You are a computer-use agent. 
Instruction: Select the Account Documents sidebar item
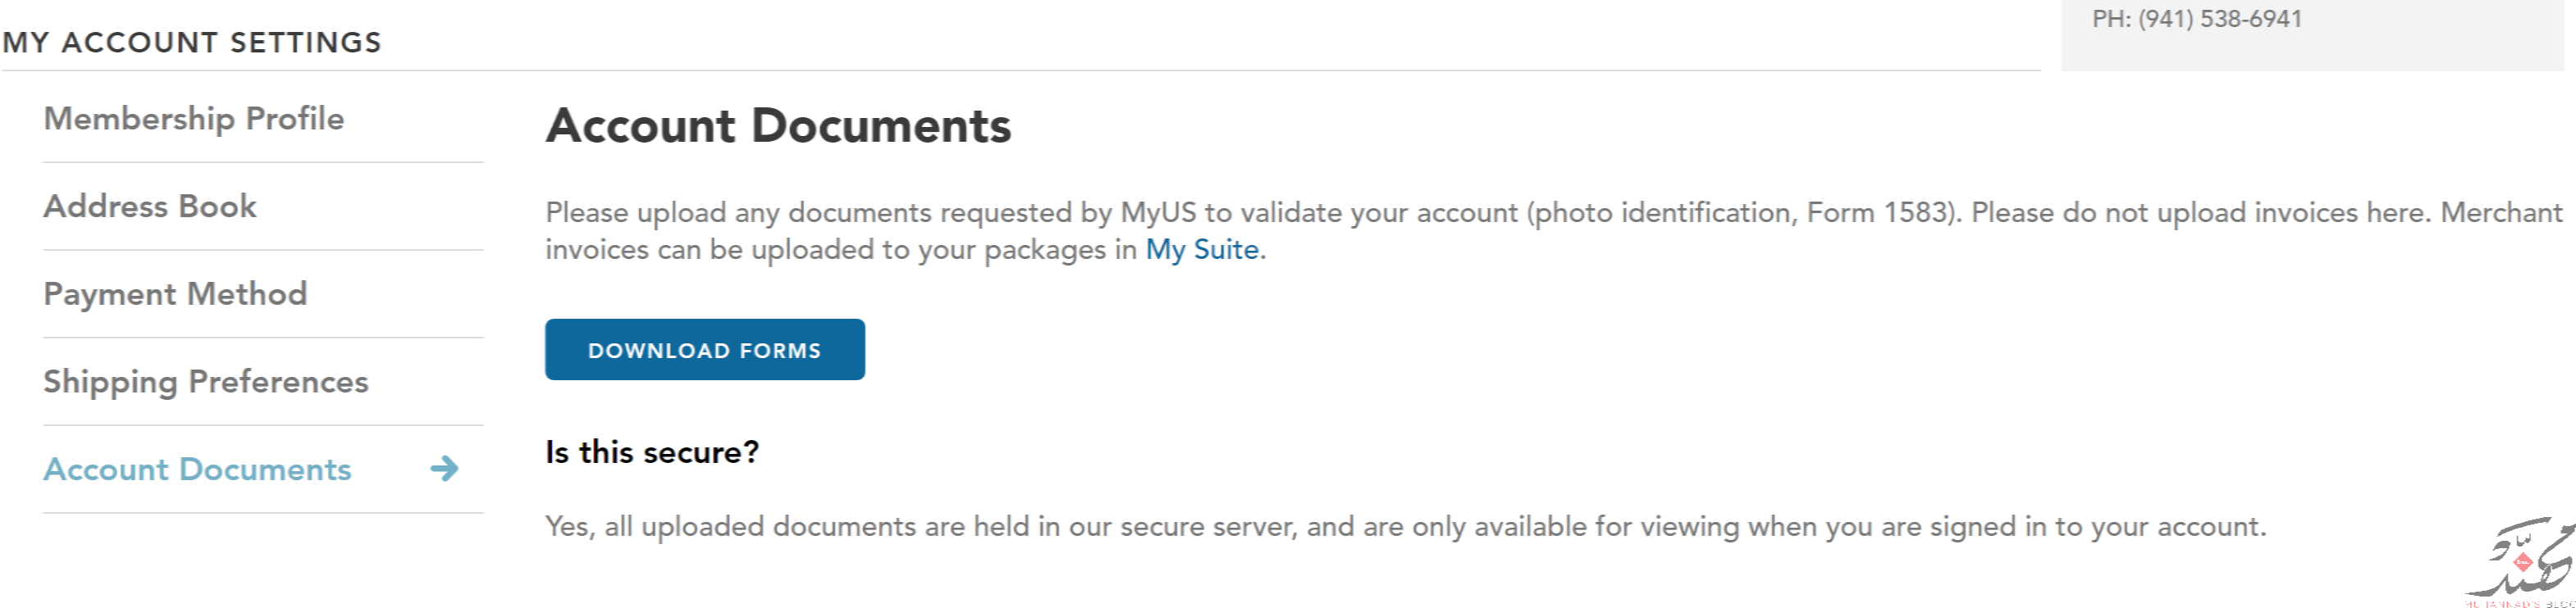pos(198,470)
